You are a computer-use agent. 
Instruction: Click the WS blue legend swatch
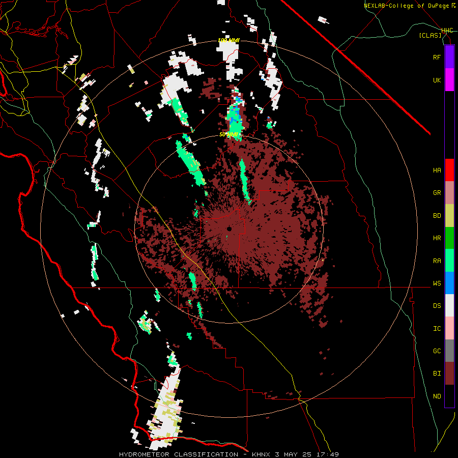pyautogui.click(x=449, y=283)
